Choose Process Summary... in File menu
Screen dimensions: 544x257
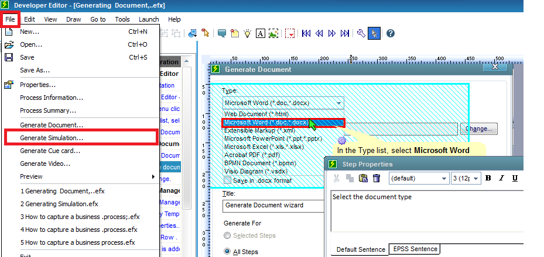pyautogui.click(x=81, y=111)
